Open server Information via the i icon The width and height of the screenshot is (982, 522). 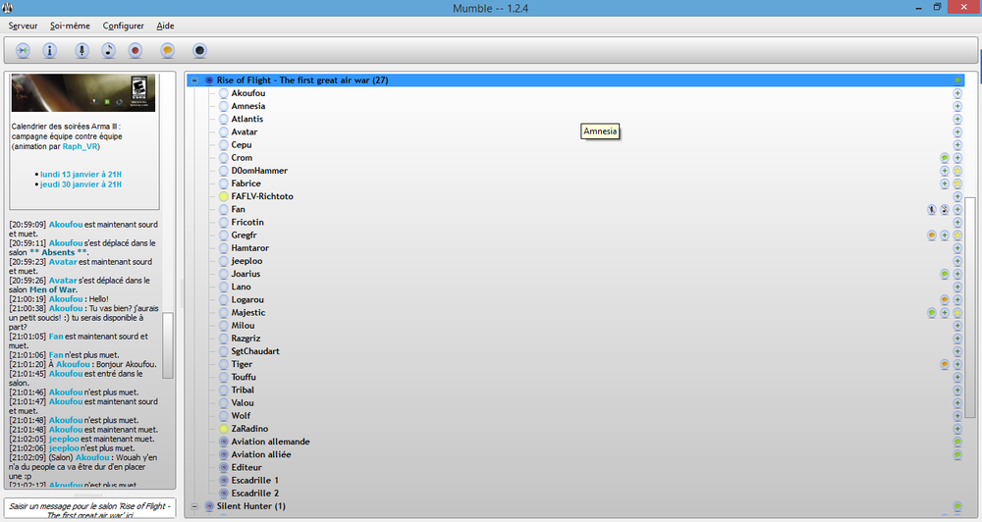[49, 51]
